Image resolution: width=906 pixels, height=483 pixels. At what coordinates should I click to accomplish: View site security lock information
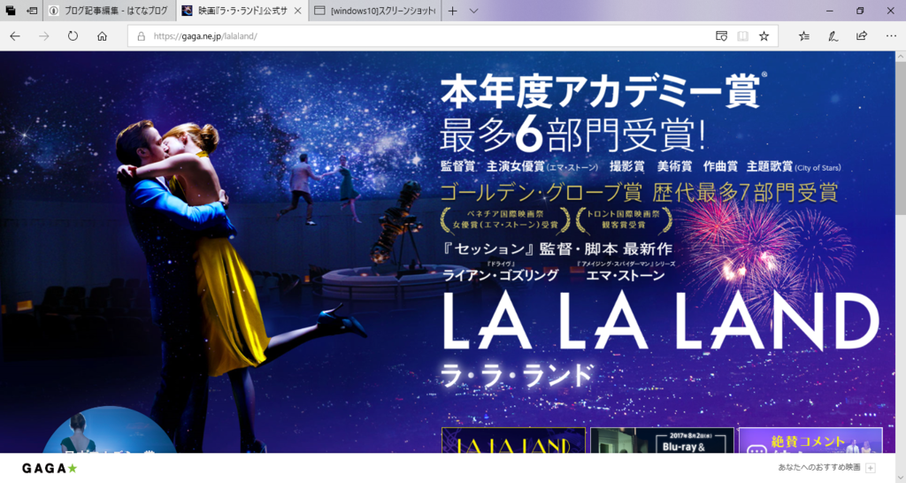point(141,35)
